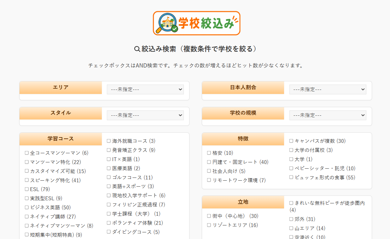Tick the キャンパスが複数 (30) checkbox
390x239 pixels.
click(291, 141)
